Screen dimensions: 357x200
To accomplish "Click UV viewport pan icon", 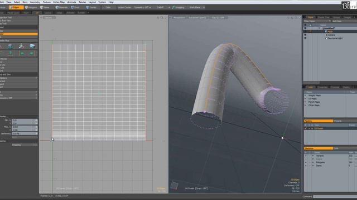I will [158, 17].
